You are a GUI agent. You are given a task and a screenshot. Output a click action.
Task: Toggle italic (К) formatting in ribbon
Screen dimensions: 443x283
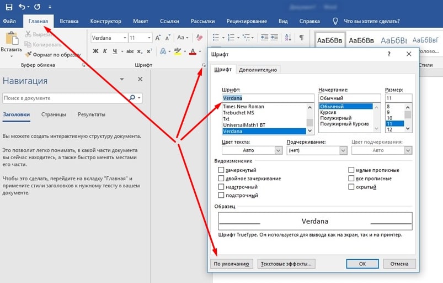105,51
